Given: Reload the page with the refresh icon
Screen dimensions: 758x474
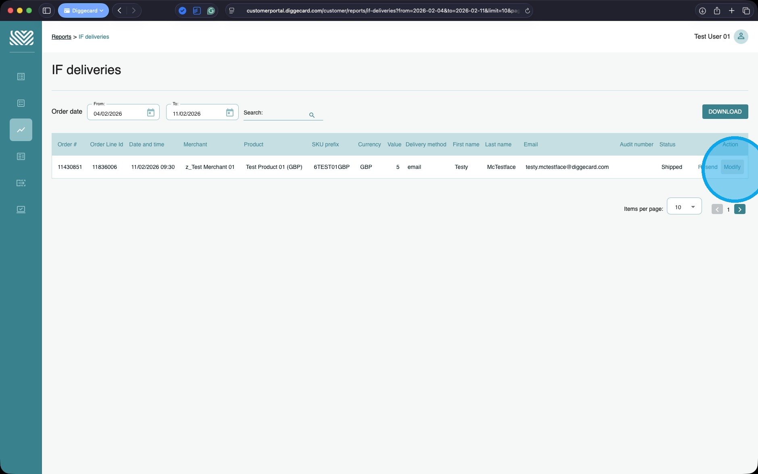Looking at the screenshot, I should coord(527,11).
